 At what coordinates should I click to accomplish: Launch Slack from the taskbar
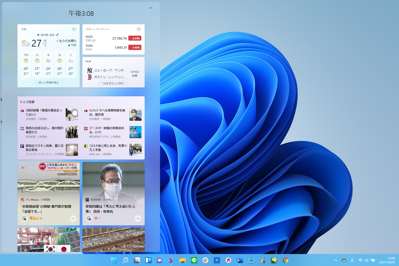pos(205,260)
